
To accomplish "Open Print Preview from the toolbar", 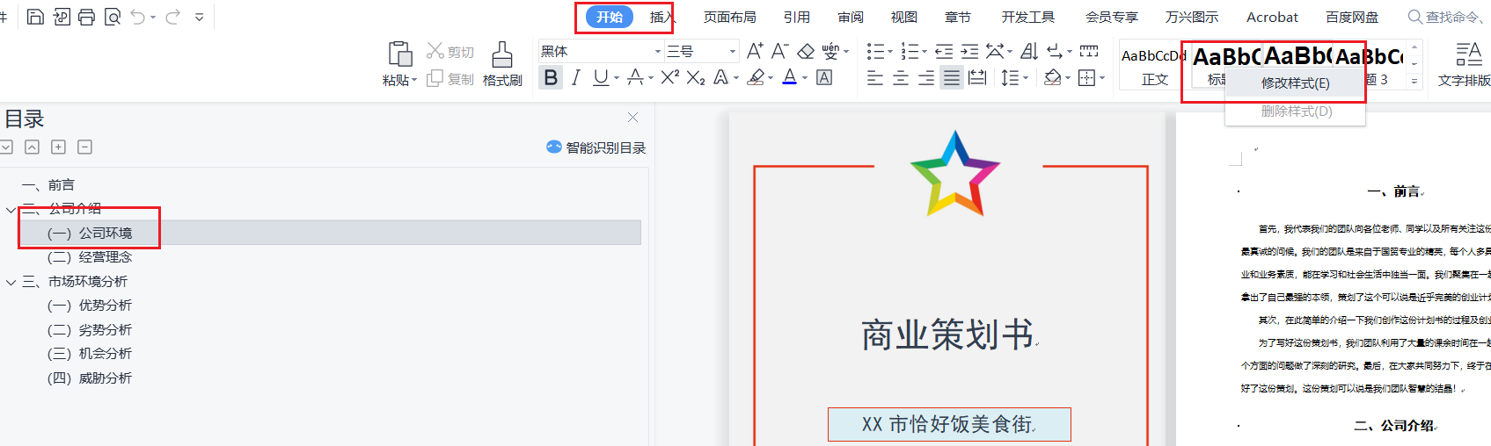I will (113, 17).
